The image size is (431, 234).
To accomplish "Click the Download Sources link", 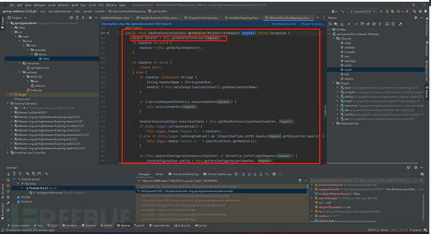I will point(284,24).
